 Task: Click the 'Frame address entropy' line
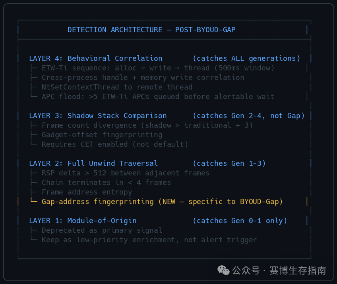point(87,192)
